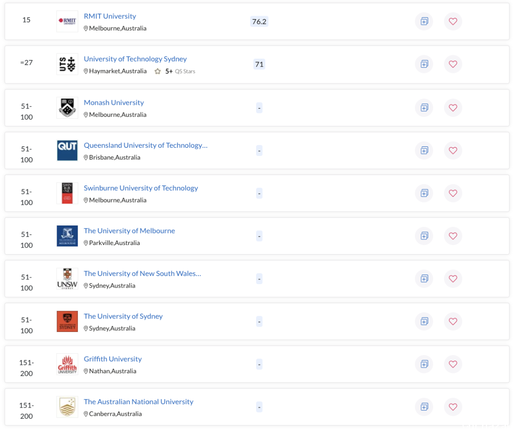Open RMIT University profile link
Image resolution: width=515 pixels, height=431 pixels.
point(110,16)
